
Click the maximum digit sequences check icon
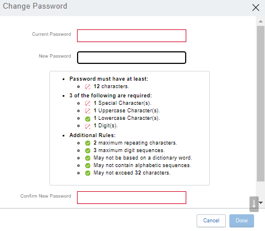[x=87, y=150]
